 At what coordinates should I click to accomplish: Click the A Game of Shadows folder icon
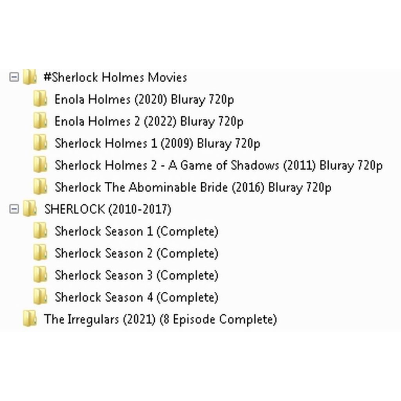pyautogui.click(x=40, y=165)
